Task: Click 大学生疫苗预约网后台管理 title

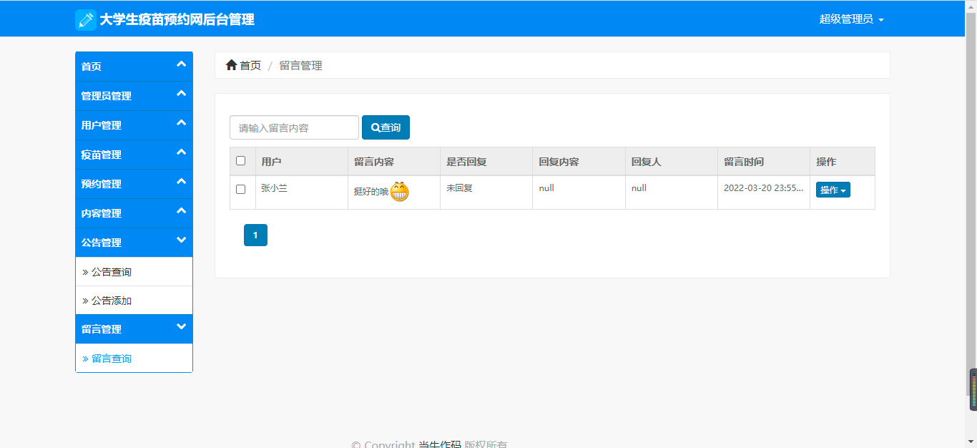Action: [x=177, y=20]
